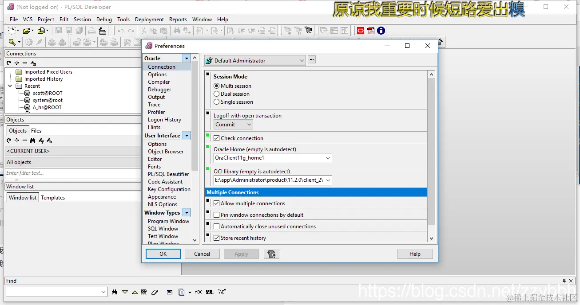
Task: Open the Commit logoff dropdown
Action: 249,125
